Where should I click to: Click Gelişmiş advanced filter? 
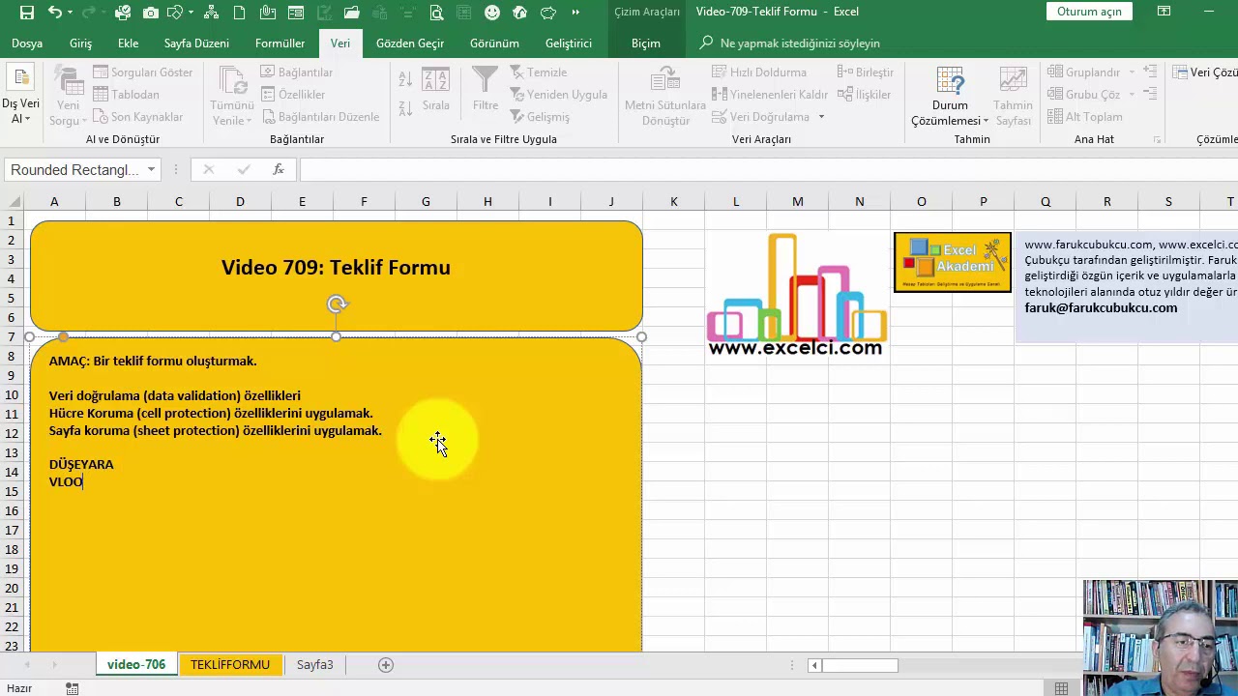(x=540, y=117)
